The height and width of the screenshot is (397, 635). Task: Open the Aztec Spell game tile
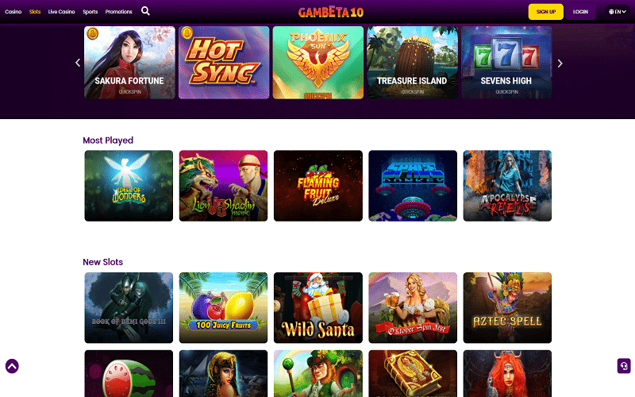coord(507,308)
